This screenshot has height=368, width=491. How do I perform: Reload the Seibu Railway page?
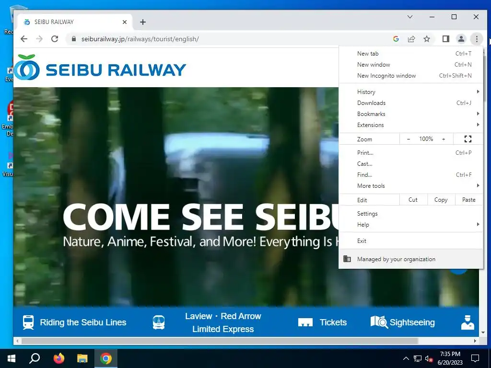click(55, 39)
